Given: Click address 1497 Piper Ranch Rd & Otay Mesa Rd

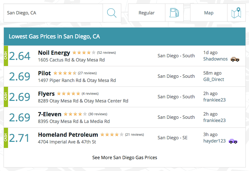Looking at the screenshot, I should pos(77,80).
